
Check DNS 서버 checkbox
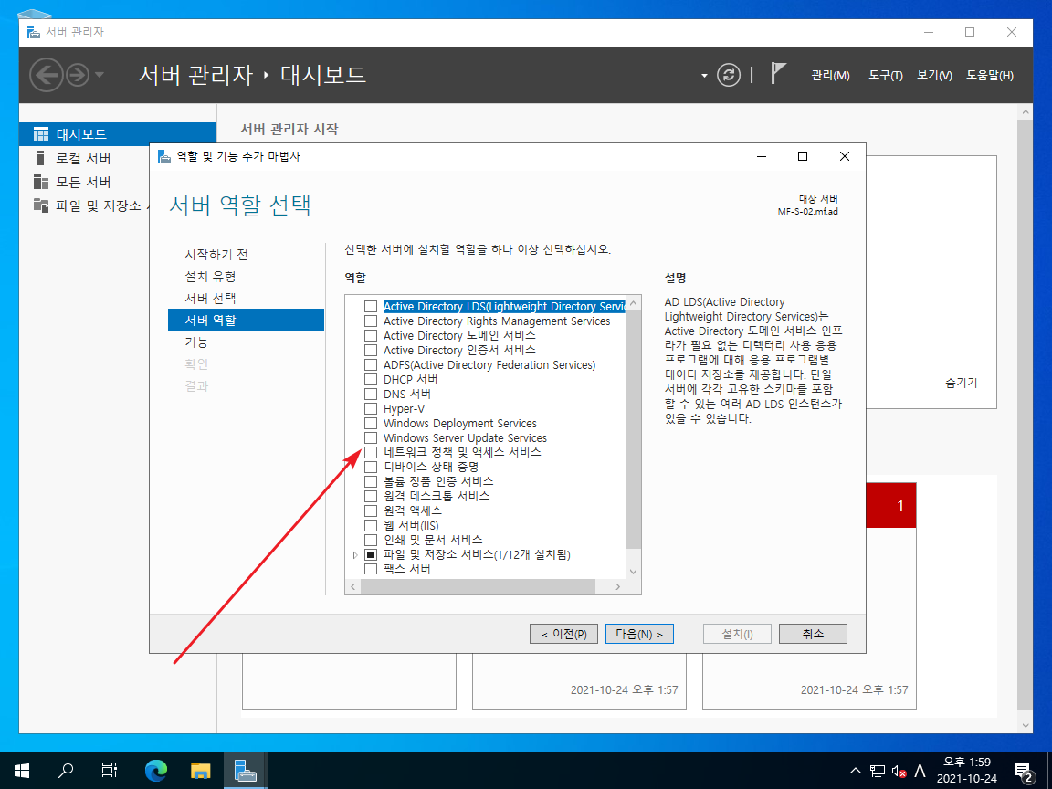pyautogui.click(x=371, y=394)
